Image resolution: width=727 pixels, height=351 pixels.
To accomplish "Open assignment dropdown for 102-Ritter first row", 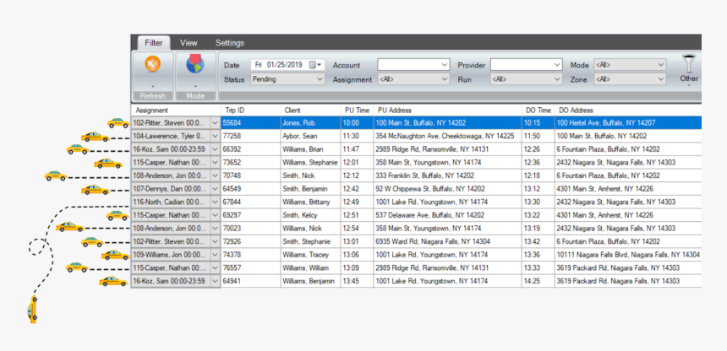I will [x=215, y=123].
